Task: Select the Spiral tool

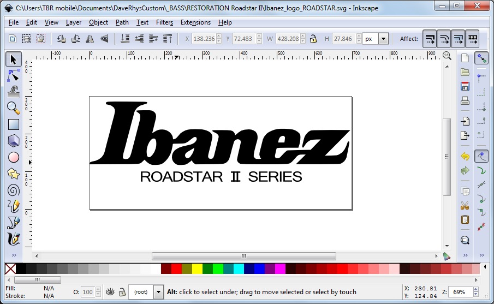Action: pos(13,190)
